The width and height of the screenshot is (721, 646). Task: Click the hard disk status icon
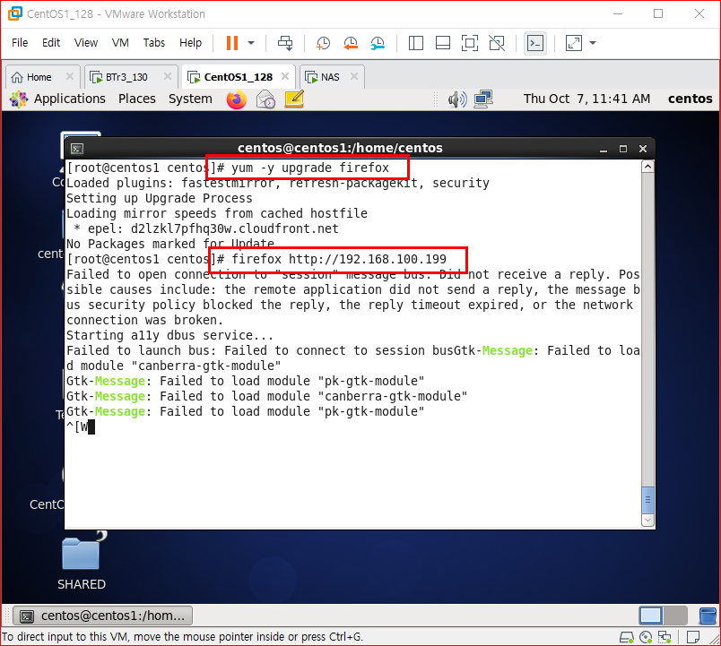click(626, 637)
